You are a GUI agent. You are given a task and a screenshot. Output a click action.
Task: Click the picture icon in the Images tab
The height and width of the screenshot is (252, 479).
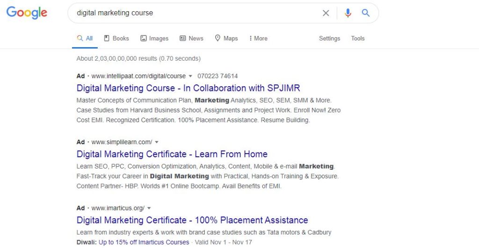[x=143, y=38]
